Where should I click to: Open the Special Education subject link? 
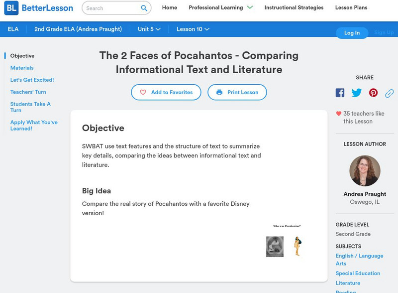pyautogui.click(x=358, y=273)
